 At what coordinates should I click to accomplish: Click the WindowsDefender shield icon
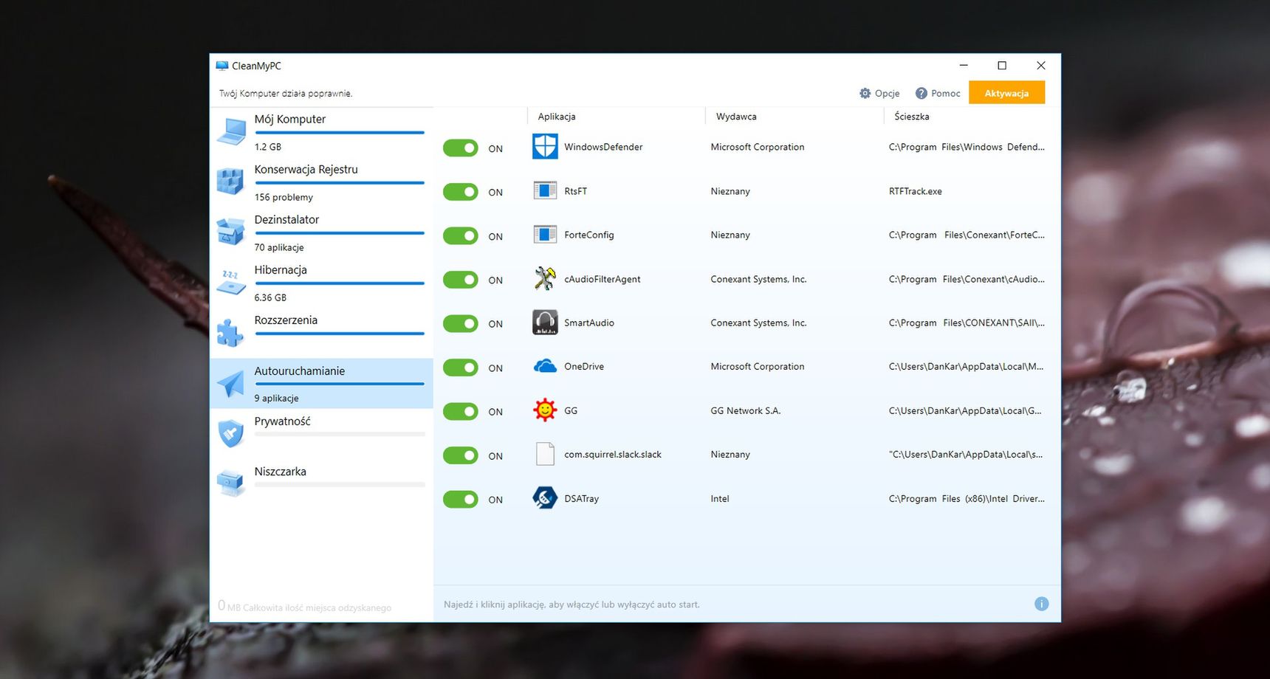(545, 147)
